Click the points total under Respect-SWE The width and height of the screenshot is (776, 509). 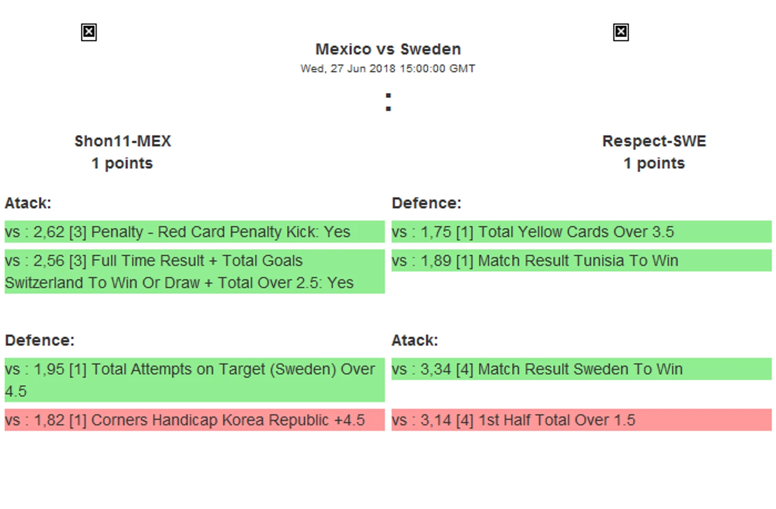pyautogui.click(x=654, y=163)
